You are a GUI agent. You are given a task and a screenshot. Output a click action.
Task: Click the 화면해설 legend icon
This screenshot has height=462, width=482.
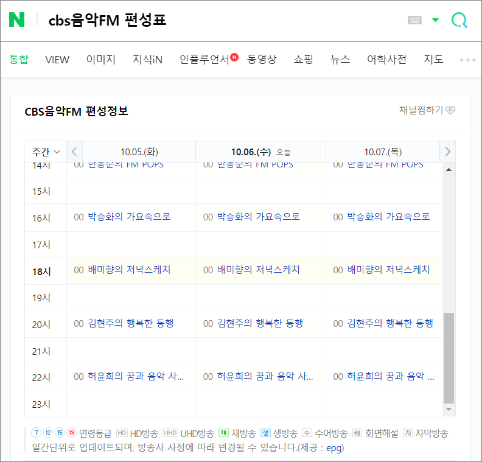tap(357, 433)
